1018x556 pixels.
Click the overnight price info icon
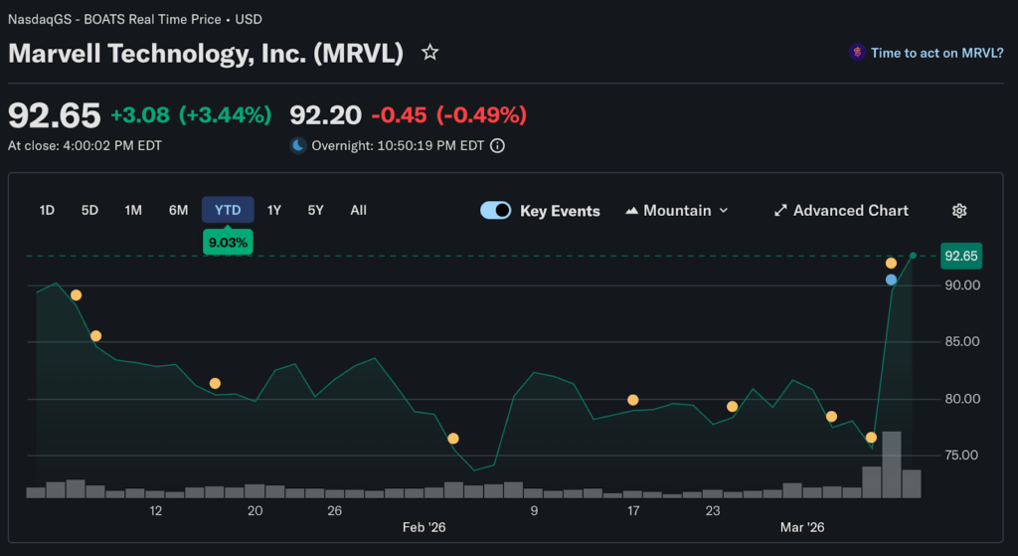coord(497,145)
